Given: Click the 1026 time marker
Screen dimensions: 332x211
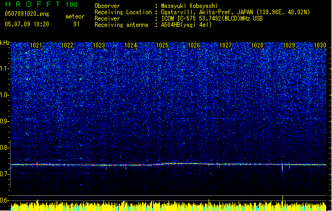Looking at the screenshot, I should tap(194, 45).
